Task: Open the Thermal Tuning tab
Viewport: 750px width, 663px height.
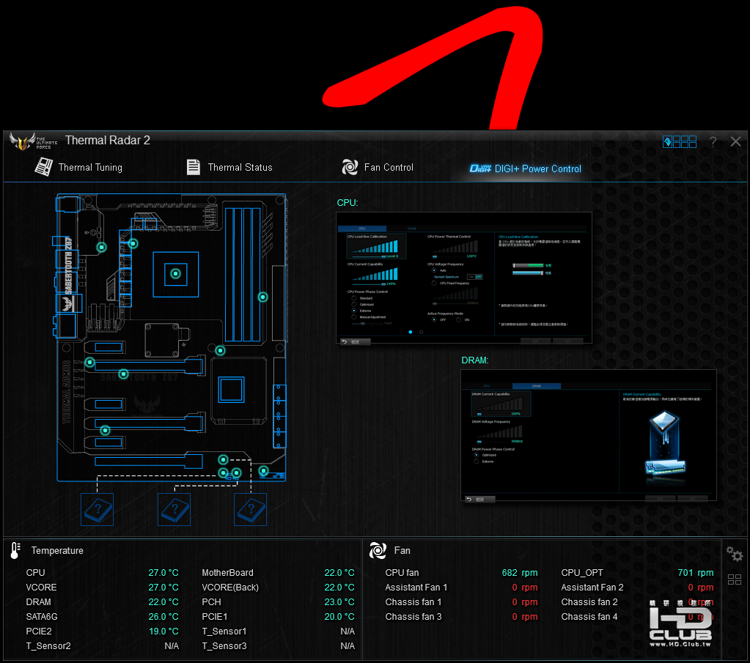Action: (x=79, y=167)
